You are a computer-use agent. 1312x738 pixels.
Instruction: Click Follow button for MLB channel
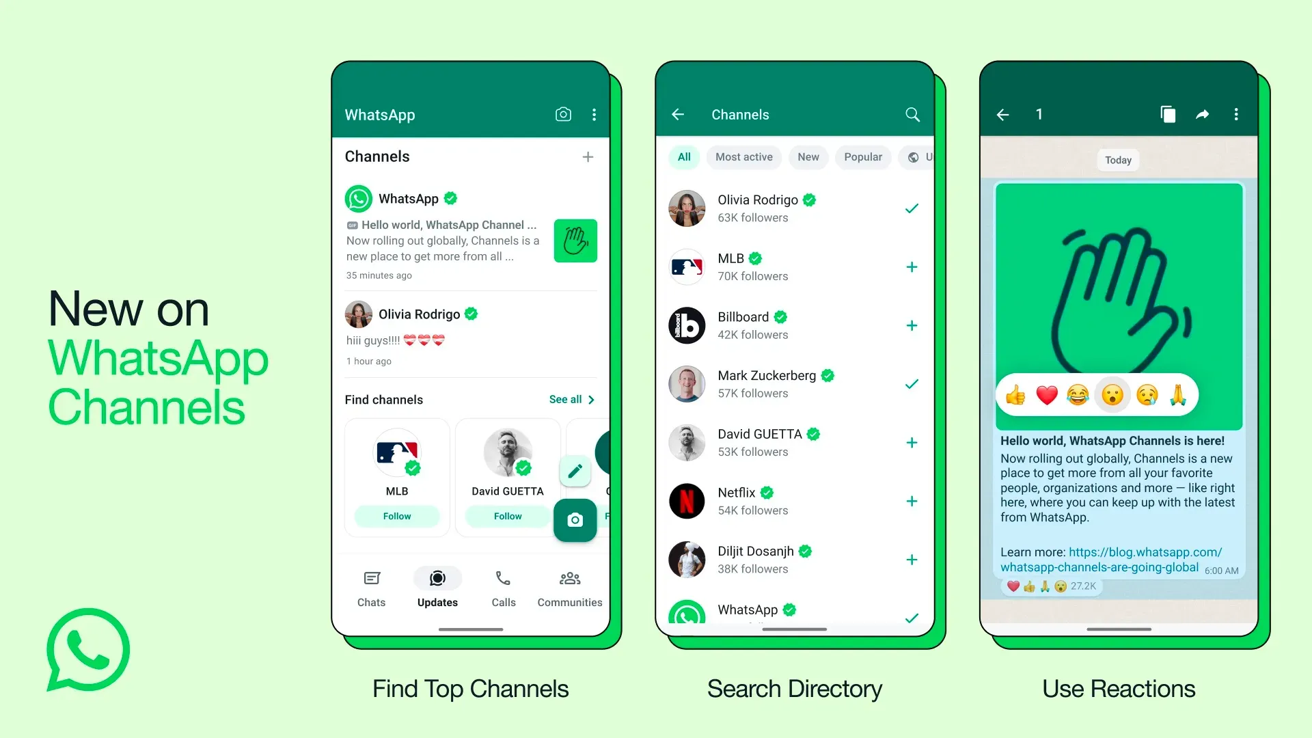click(396, 515)
